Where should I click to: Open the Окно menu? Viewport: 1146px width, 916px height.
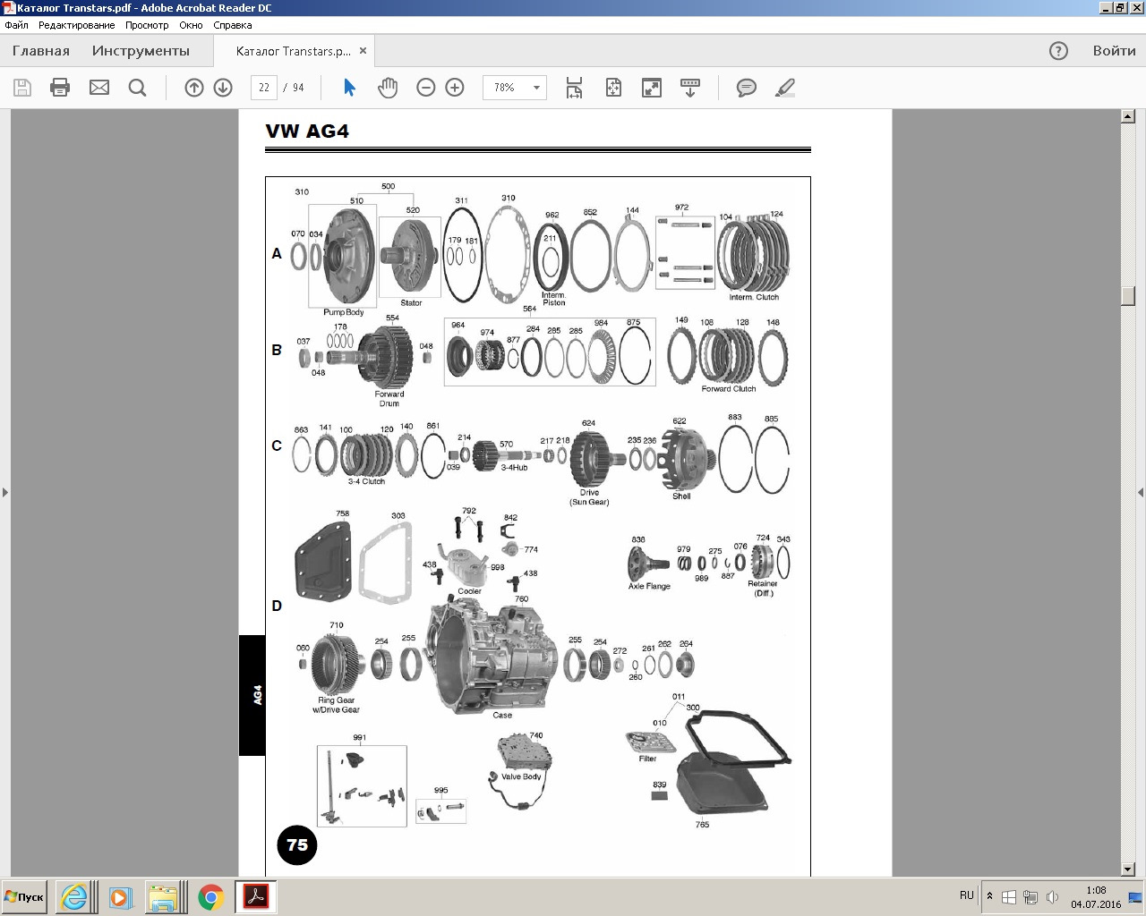(191, 25)
